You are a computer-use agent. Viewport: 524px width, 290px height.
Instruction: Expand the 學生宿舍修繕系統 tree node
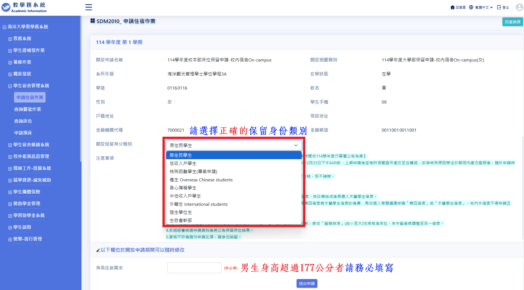[10, 145]
